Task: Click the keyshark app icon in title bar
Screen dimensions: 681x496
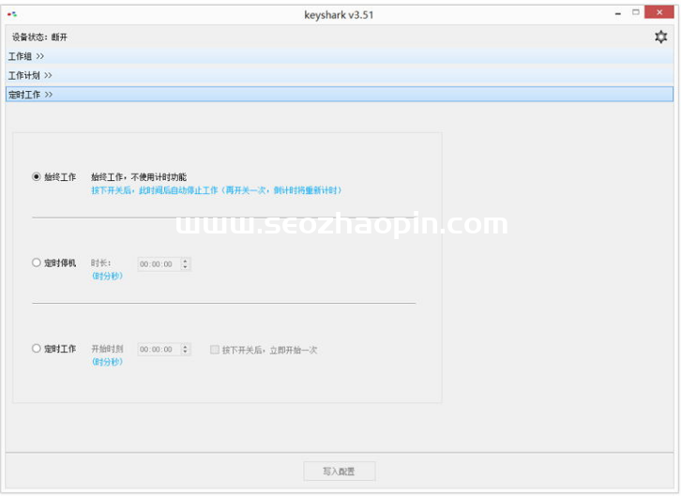Action: (12, 14)
